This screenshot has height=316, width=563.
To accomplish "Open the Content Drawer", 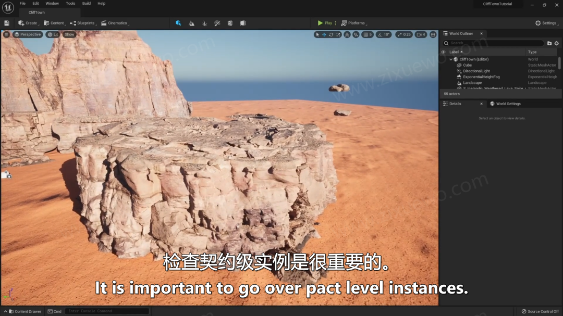I will [x=25, y=311].
